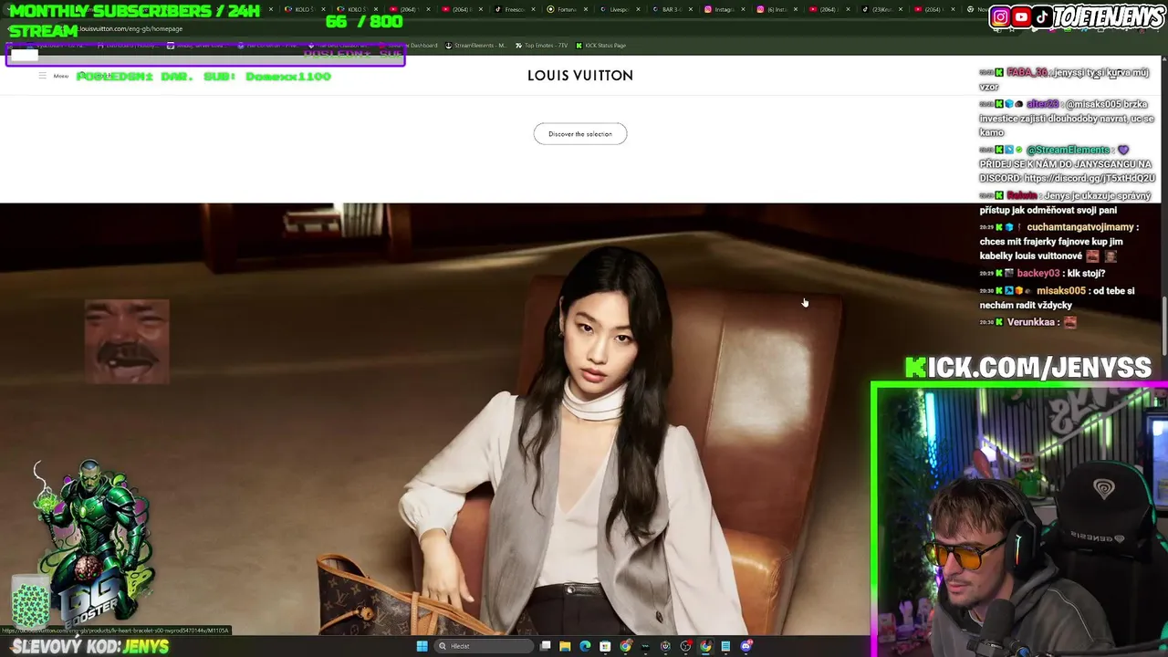The width and height of the screenshot is (1168, 657).
Task: Click the Hledat taskbar search field
Action: click(484, 646)
